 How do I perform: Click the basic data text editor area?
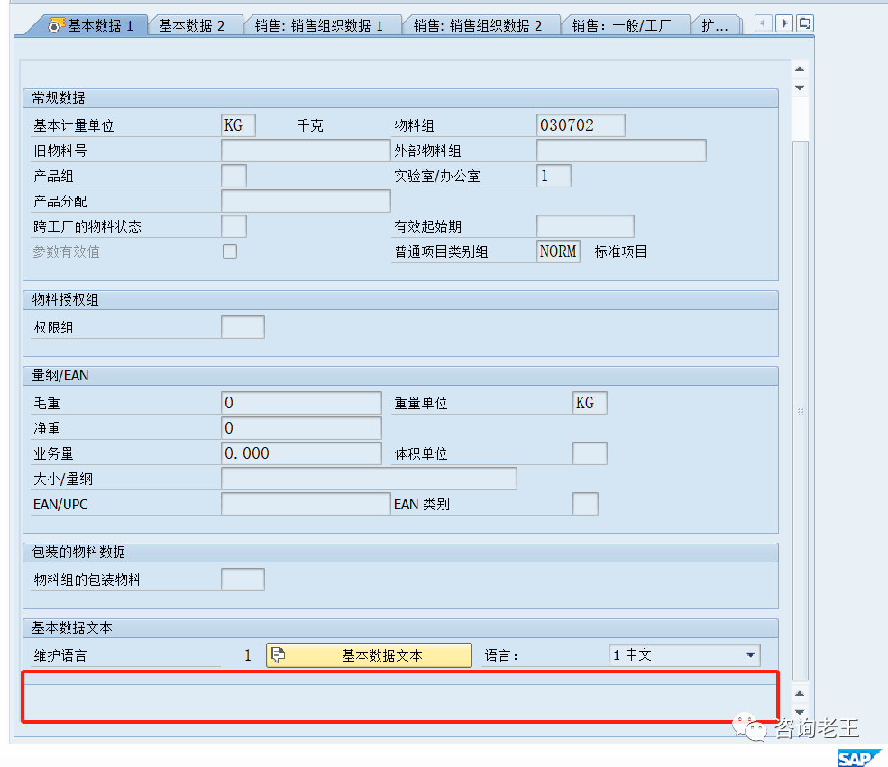point(400,697)
